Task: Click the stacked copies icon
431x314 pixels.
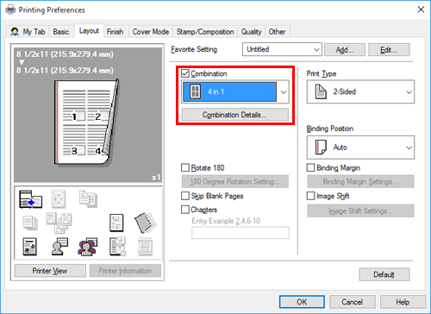Action: coord(30,223)
